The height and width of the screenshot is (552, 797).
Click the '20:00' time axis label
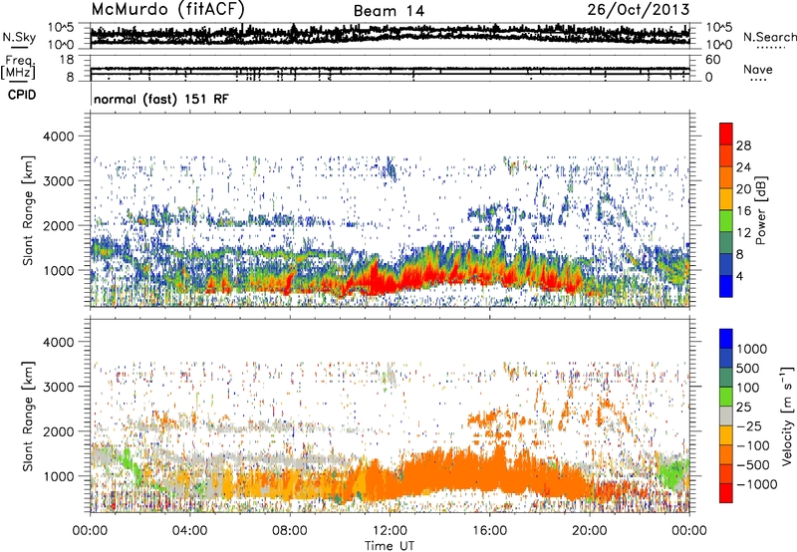(589, 530)
